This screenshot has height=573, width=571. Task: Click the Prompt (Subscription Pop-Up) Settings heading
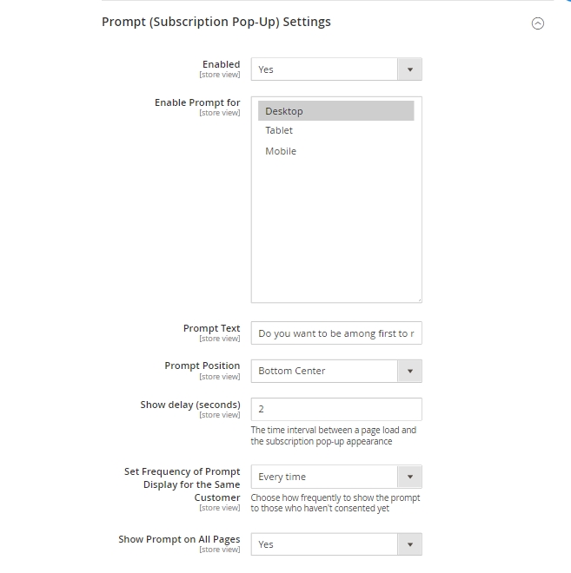(x=216, y=22)
